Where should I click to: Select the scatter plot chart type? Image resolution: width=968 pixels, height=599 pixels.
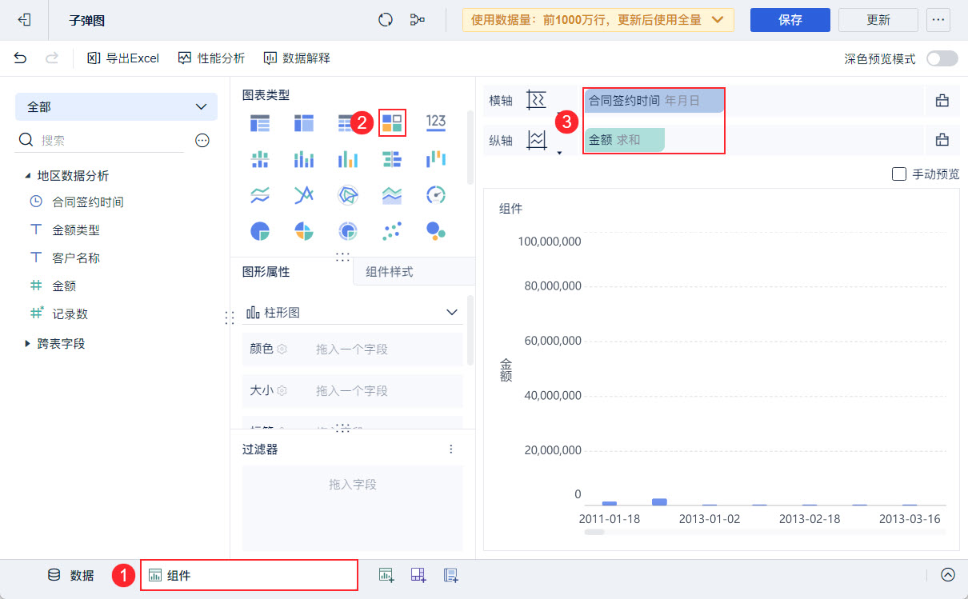(x=392, y=231)
